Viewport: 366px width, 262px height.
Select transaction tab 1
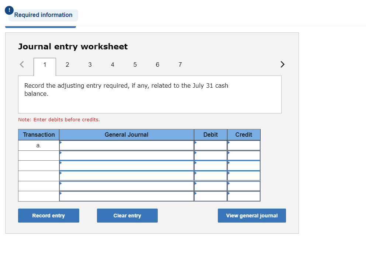tap(45, 64)
